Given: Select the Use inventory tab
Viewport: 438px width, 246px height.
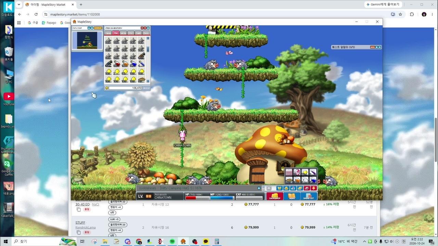Looking at the screenshot, I should pos(116,33).
